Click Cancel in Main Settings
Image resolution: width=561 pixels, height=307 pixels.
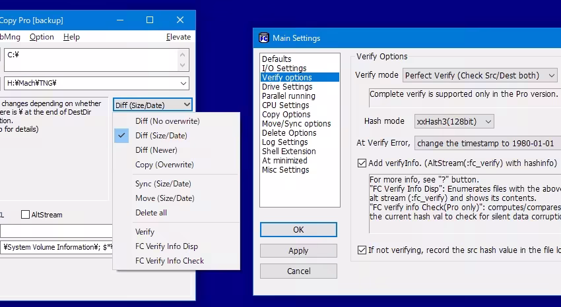point(298,271)
